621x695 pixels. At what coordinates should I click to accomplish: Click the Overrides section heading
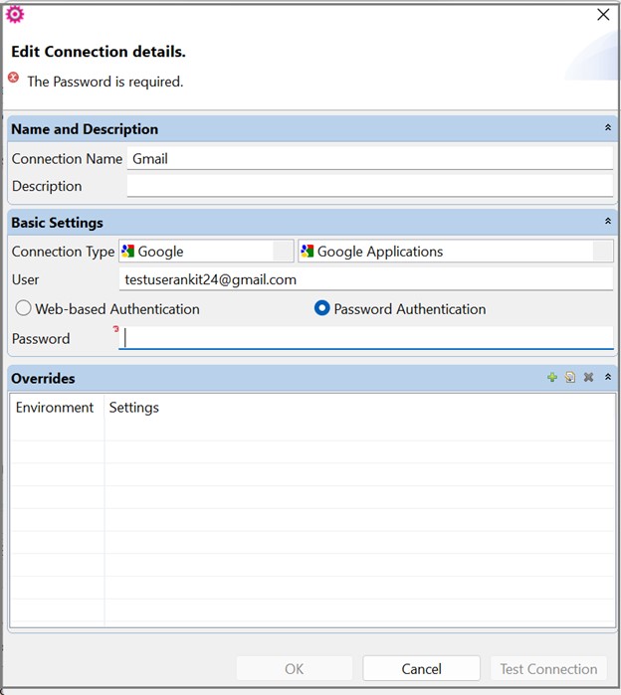click(x=43, y=378)
